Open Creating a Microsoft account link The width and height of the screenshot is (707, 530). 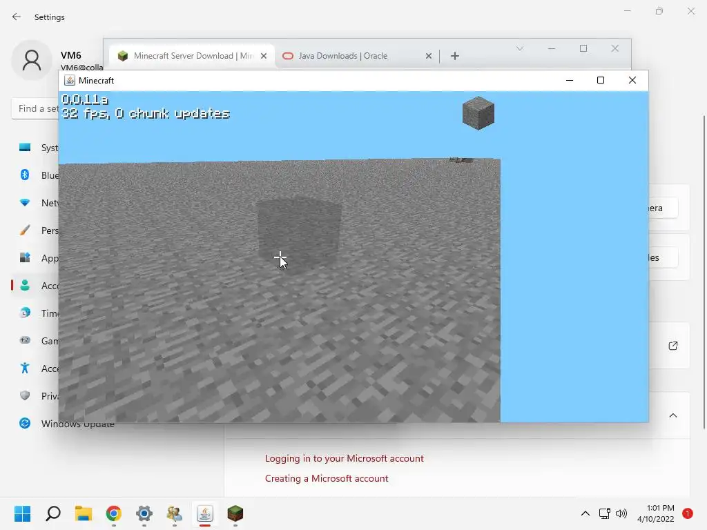pos(327,478)
